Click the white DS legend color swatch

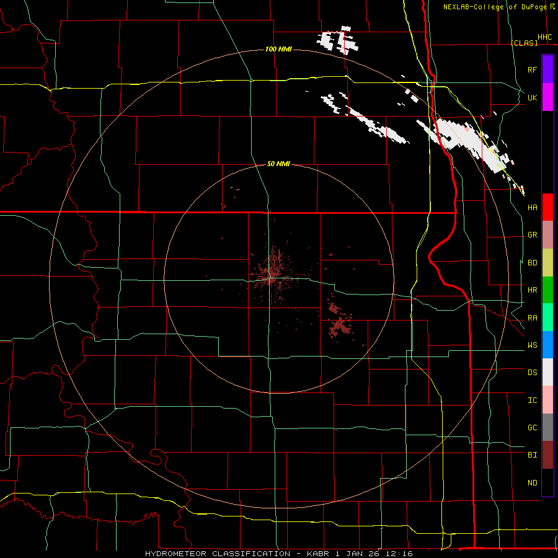(x=547, y=372)
